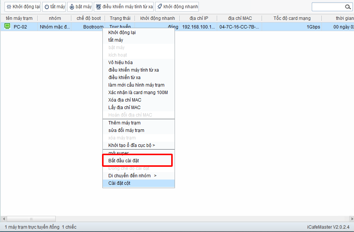Click the khởi động nhanh rocket icon

[x=159, y=7]
